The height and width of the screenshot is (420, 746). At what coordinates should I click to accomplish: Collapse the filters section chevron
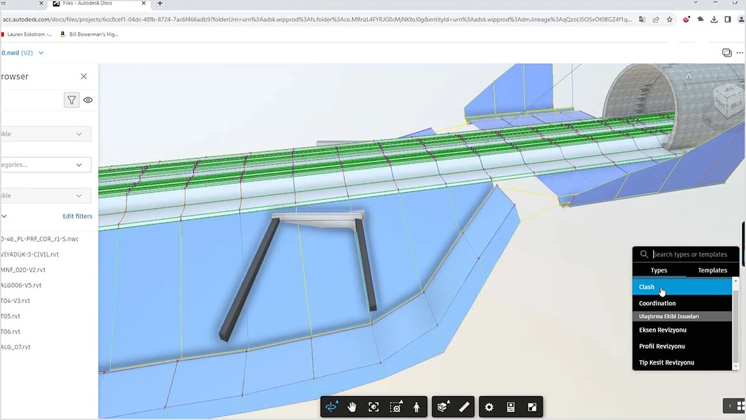[4, 216]
